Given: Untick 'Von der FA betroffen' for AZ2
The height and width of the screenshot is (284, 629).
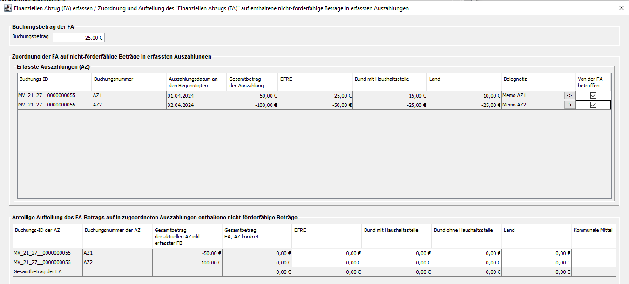Looking at the screenshot, I should pos(593,105).
